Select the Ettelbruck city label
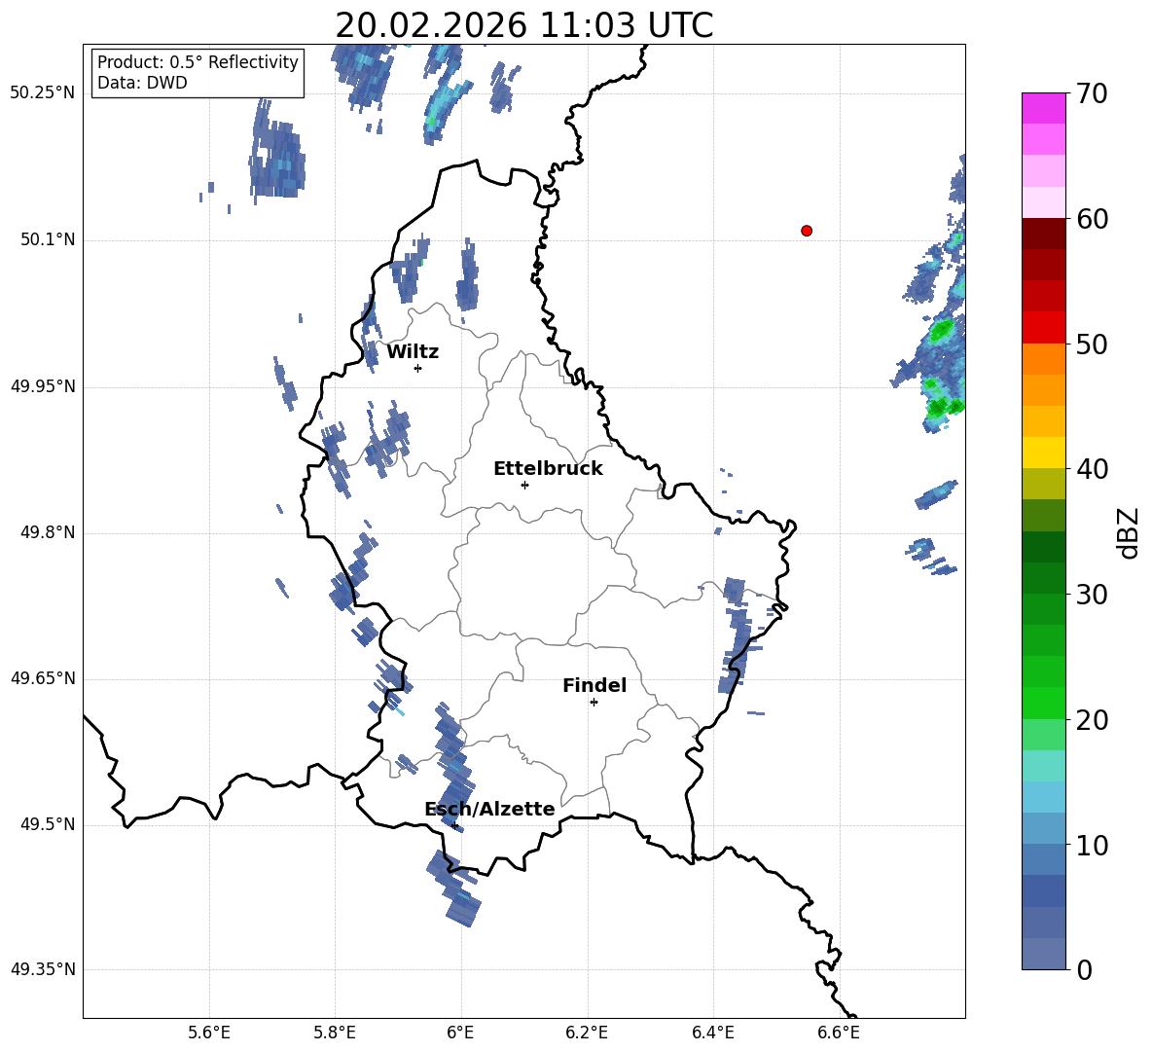 pos(548,469)
